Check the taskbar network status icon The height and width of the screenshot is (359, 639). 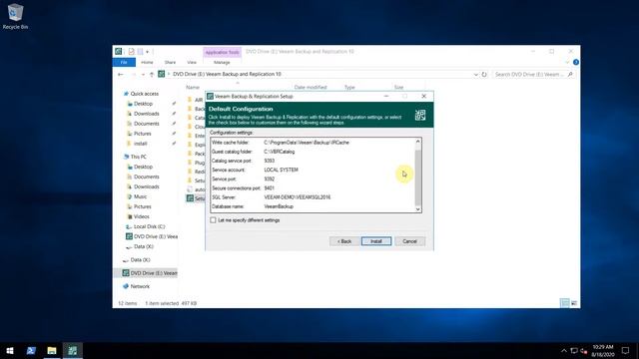click(x=574, y=350)
